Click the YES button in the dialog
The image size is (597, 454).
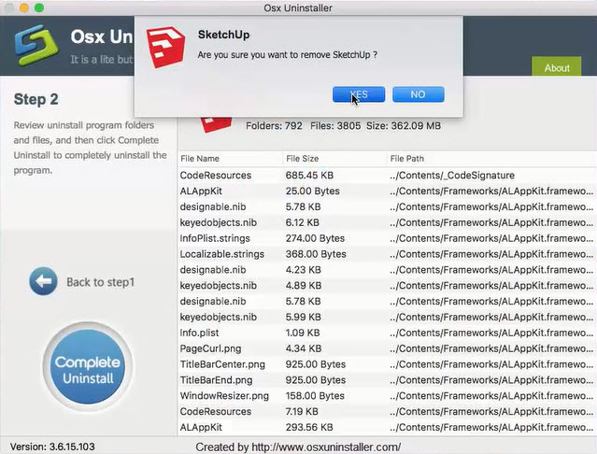(358, 94)
